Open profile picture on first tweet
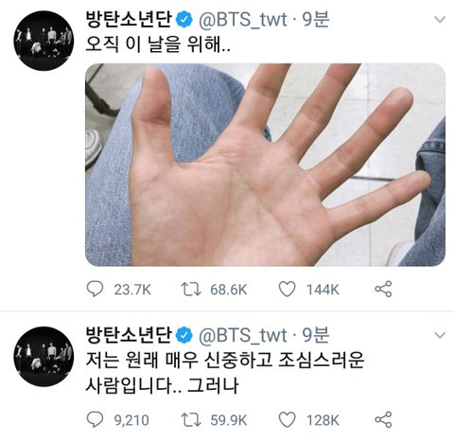Image resolution: width=454 pixels, height=441 pixels. (44, 41)
